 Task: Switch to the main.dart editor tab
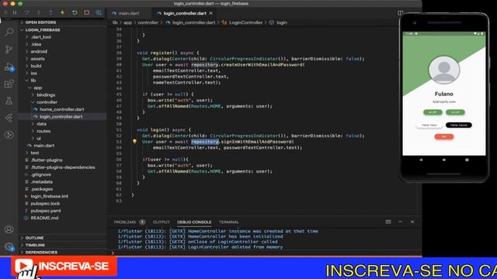(x=126, y=13)
